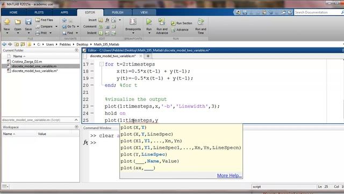Click the smart indent icon
The image size is (344, 194).
tap(101, 33)
